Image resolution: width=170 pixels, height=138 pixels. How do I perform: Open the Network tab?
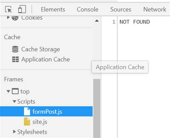155,9
